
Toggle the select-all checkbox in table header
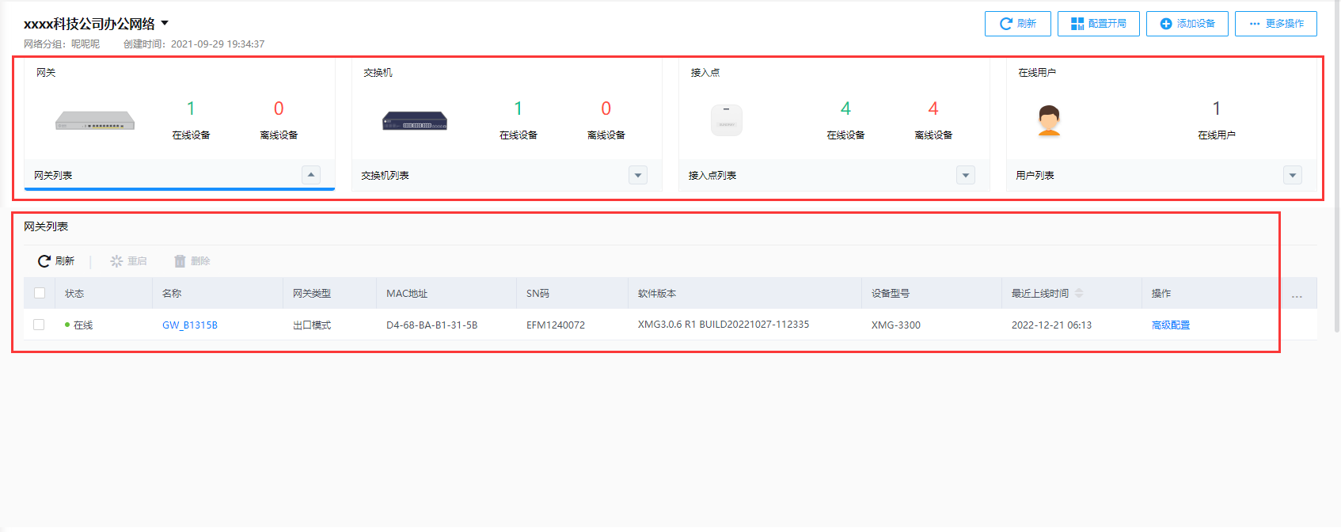(x=40, y=293)
